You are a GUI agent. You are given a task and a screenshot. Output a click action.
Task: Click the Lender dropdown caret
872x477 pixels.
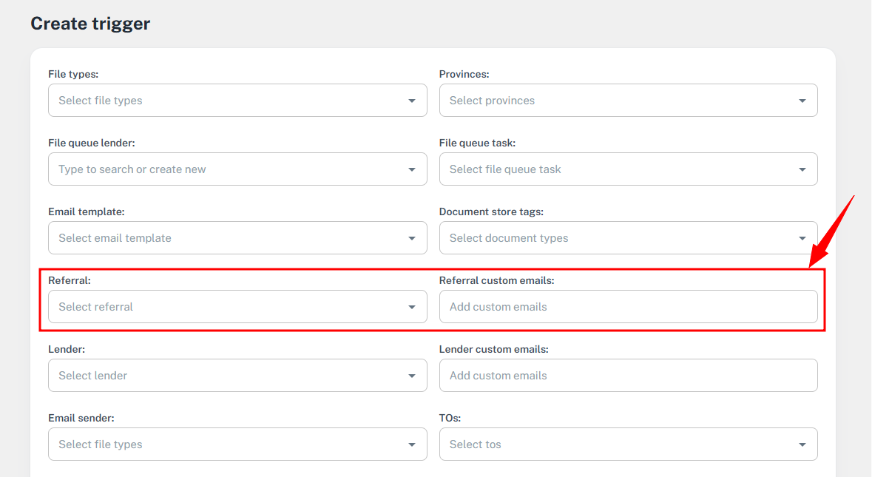click(412, 376)
